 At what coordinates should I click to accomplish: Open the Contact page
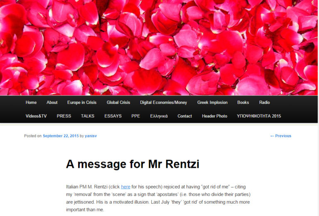[184, 116]
